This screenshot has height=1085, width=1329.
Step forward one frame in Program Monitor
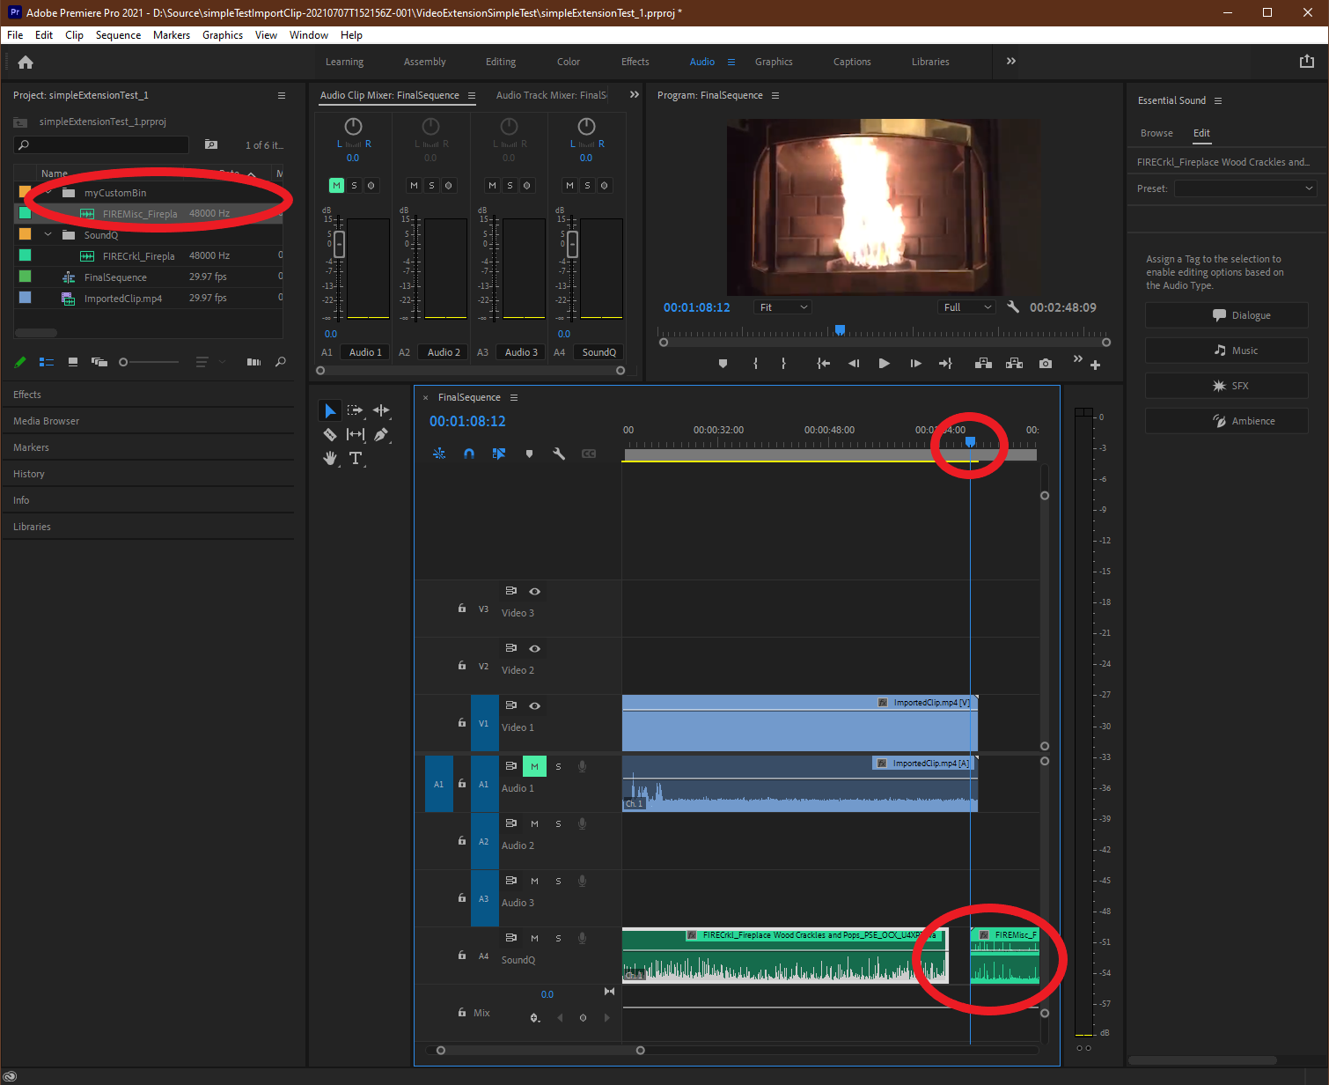[x=915, y=364]
